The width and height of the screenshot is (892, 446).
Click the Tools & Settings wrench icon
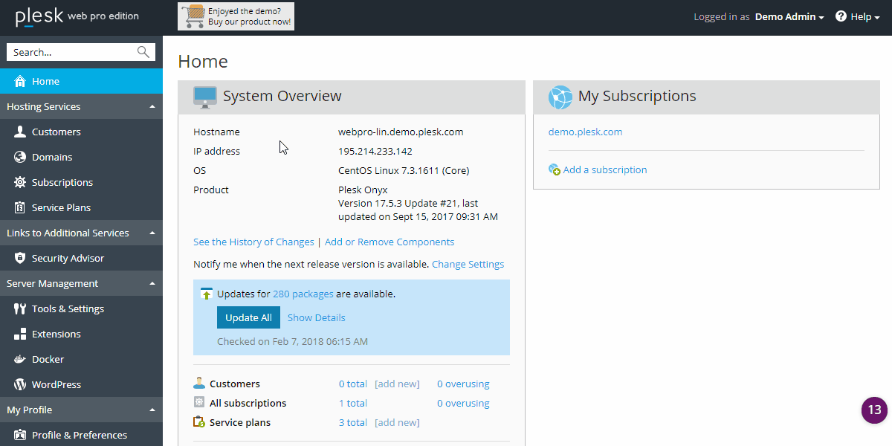pos(20,308)
